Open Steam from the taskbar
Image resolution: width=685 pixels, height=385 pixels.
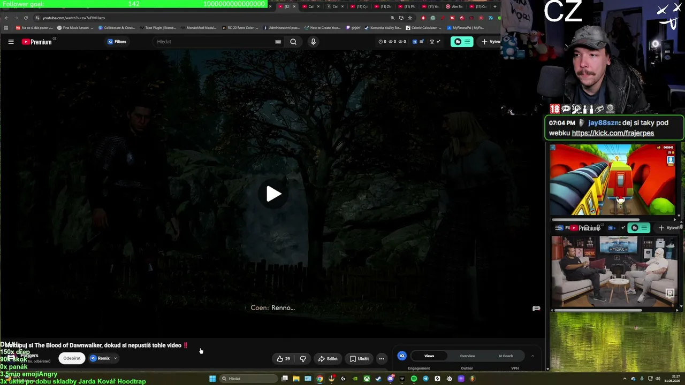[378, 379]
